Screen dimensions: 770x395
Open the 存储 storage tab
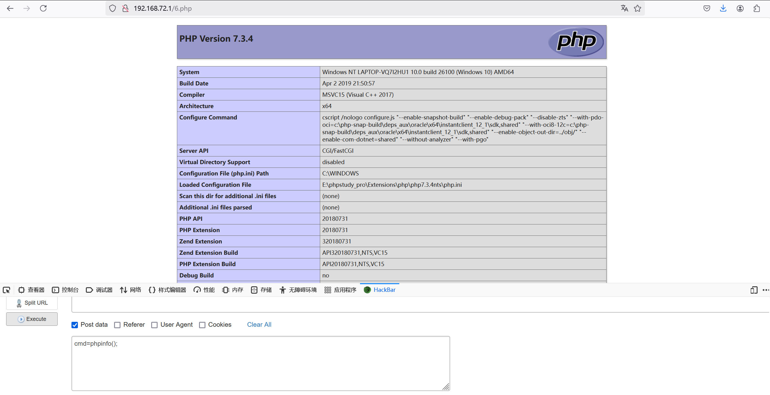tap(261, 290)
